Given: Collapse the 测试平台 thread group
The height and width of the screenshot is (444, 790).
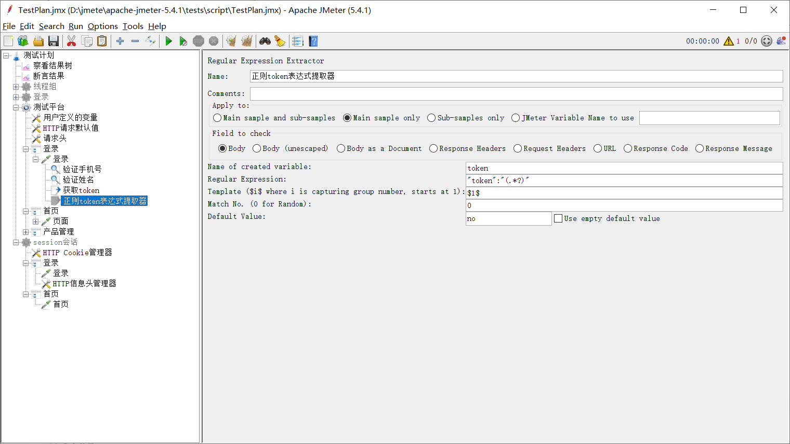Looking at the screenshot, I should click(16, 107).
